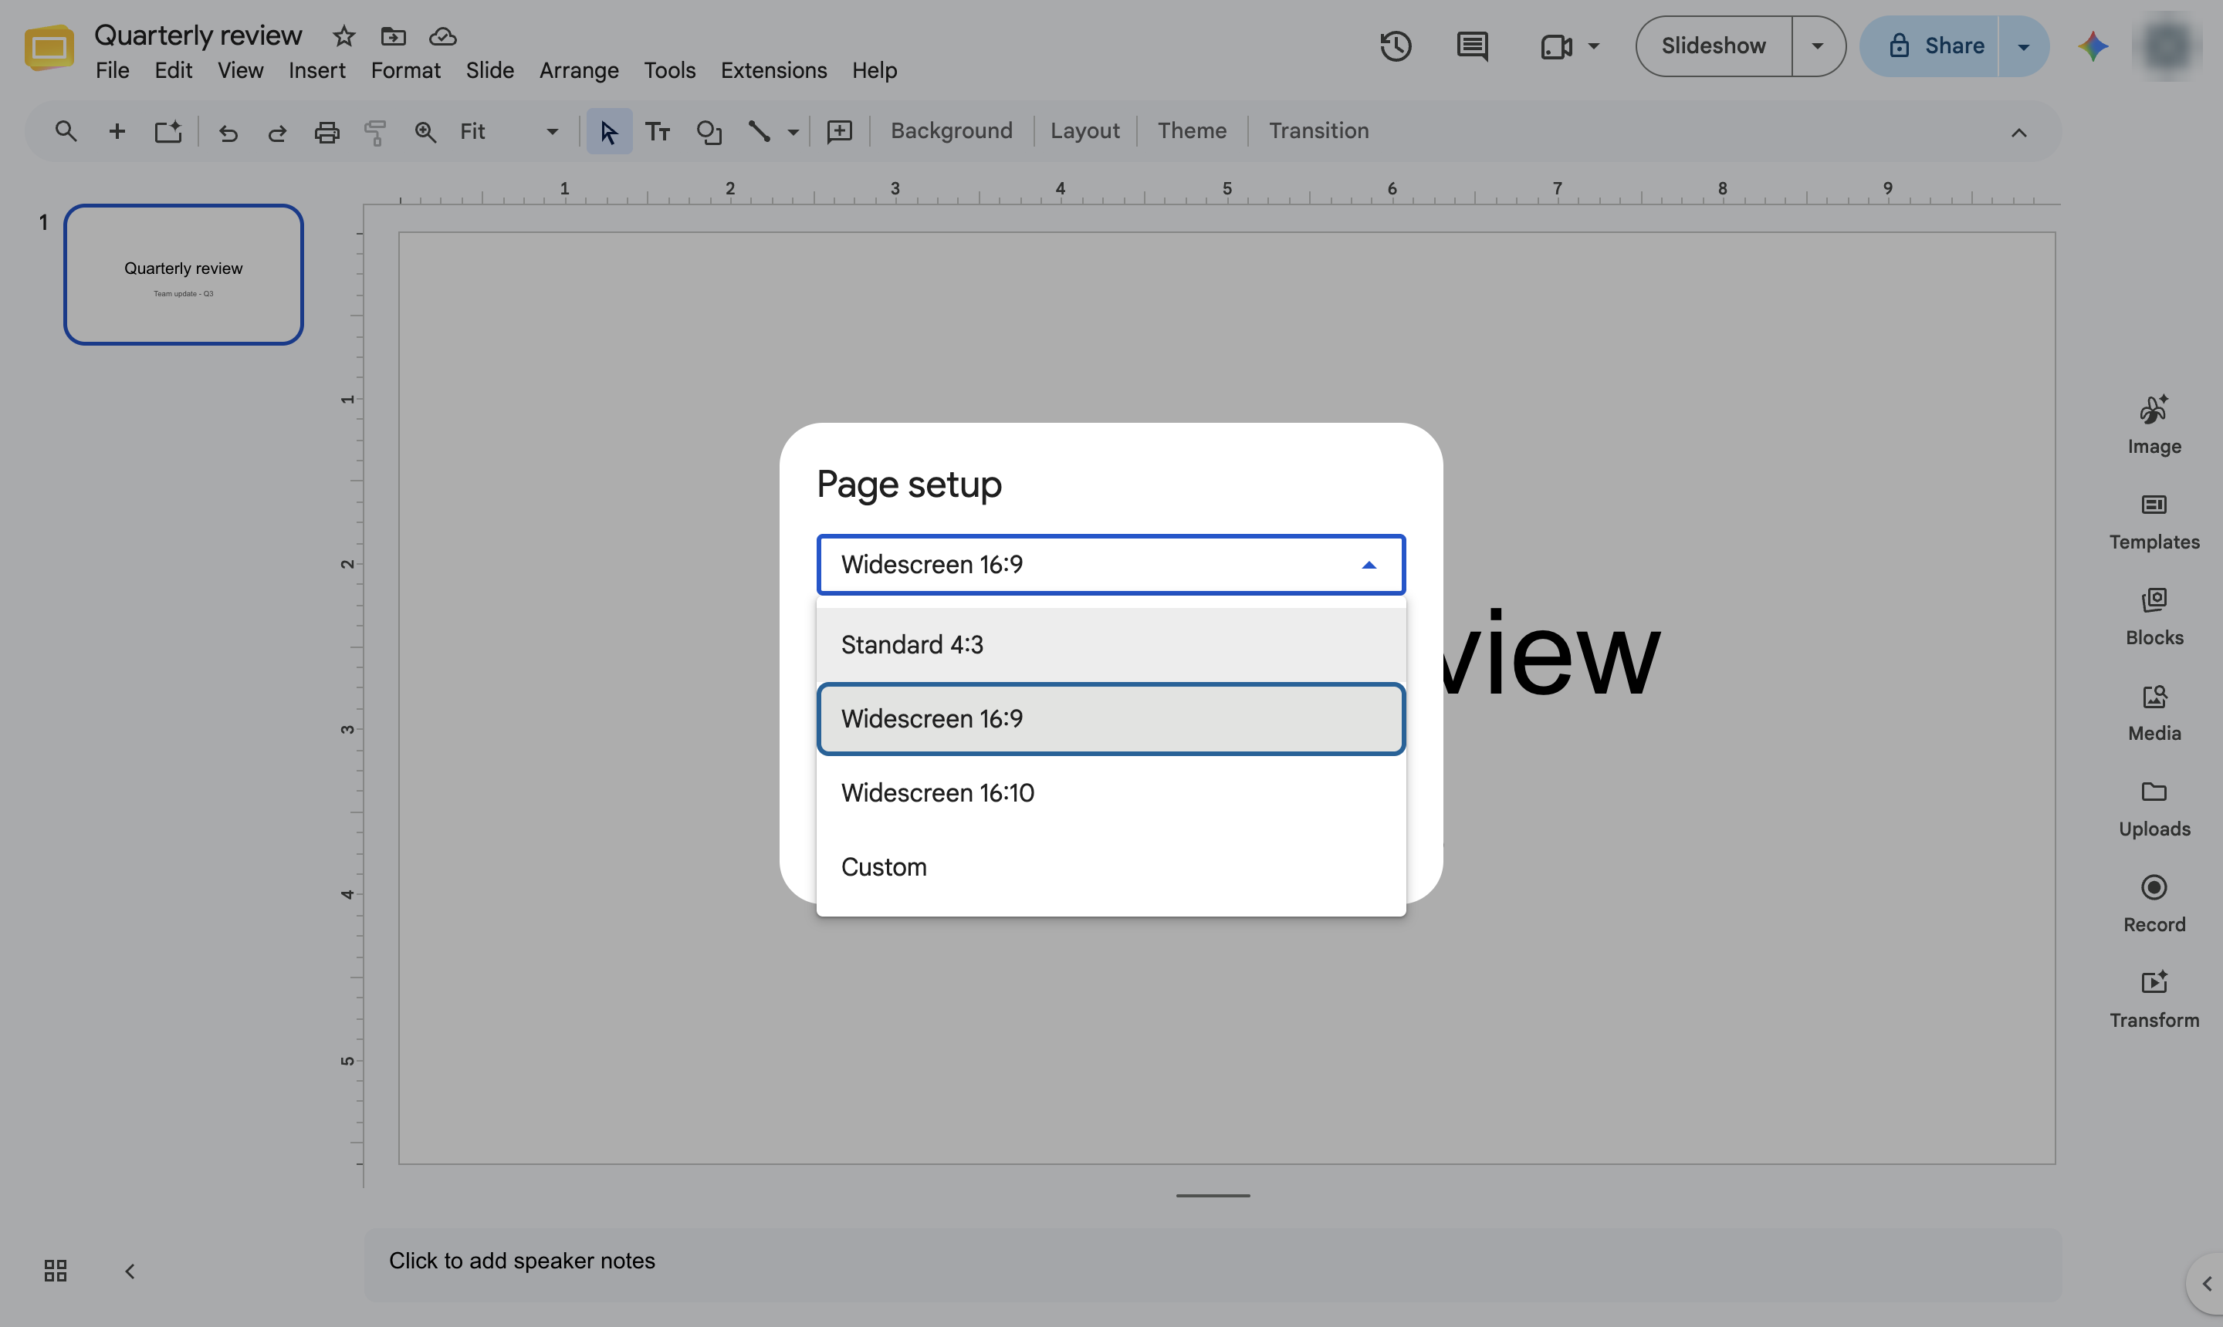This screenshot has height=1327, width=2223.
Task: Click the move to folder icon
Action: (393, 37)
